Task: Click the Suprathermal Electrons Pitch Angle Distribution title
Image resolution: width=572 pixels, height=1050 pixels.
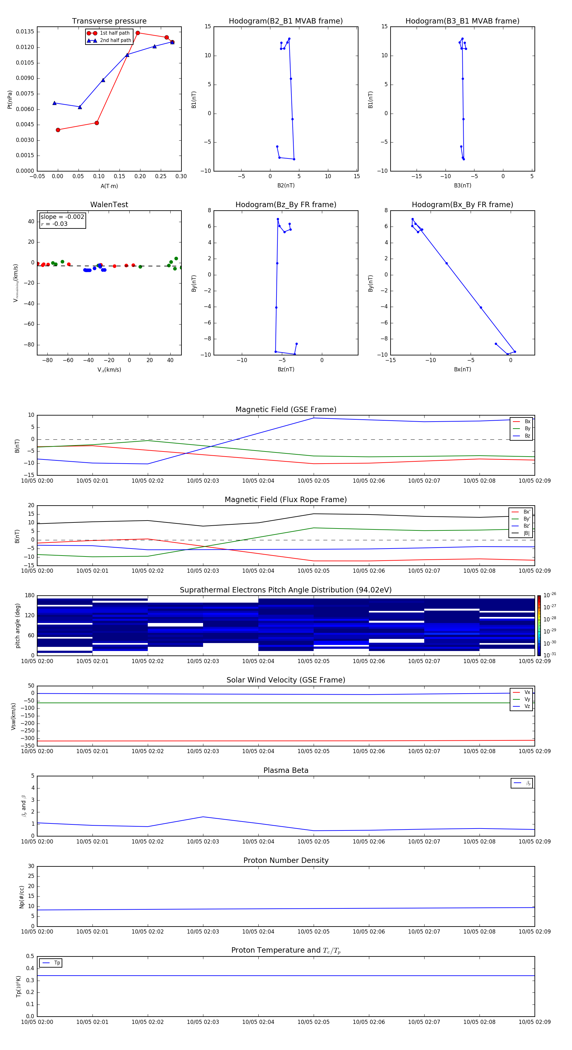Action: coord(286,590)
